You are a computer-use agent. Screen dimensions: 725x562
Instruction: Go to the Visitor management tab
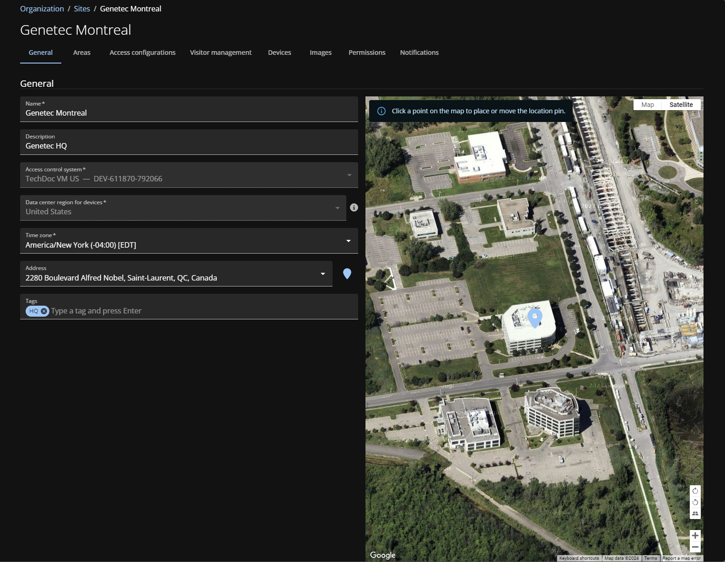pyautogui.click(x=220, y=53)
